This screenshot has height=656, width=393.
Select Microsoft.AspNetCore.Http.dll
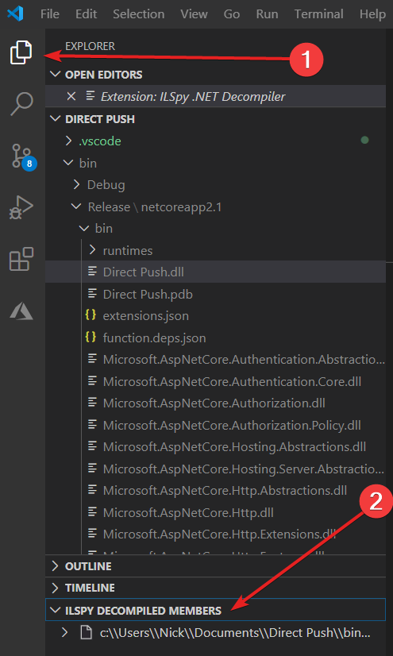pos(215,512)
